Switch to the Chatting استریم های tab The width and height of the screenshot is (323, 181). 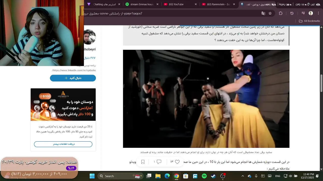tap(104, 4)
